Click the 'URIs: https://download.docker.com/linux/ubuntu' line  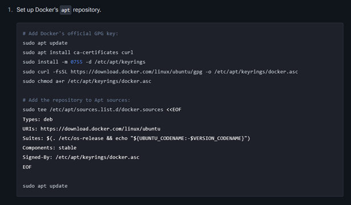pos(91,129)
